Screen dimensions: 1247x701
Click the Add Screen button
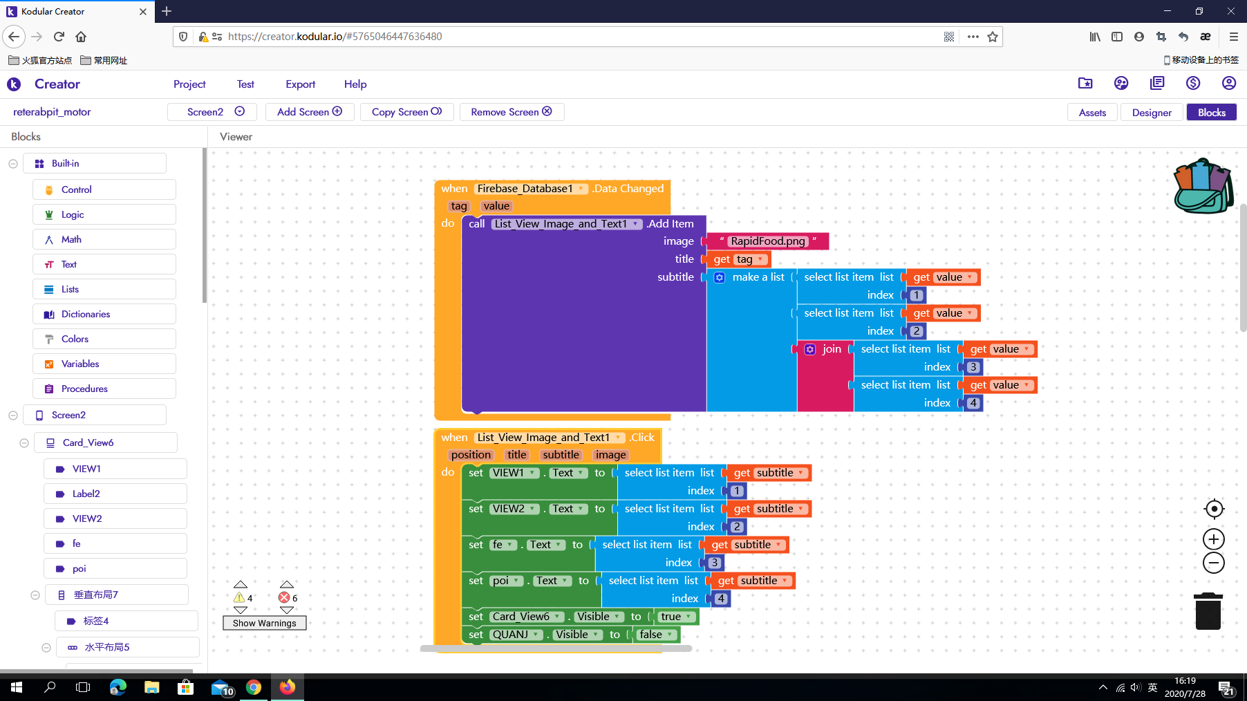click(309, 111)
